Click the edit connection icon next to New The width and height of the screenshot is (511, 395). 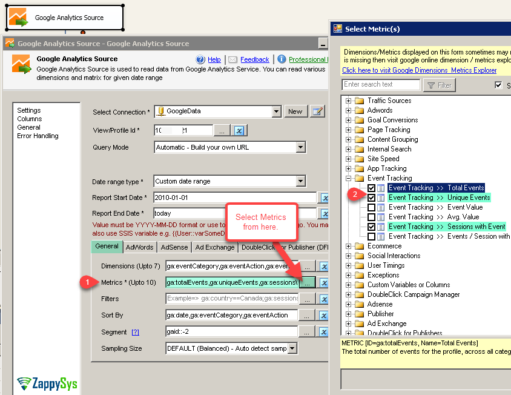coord(317,111)
